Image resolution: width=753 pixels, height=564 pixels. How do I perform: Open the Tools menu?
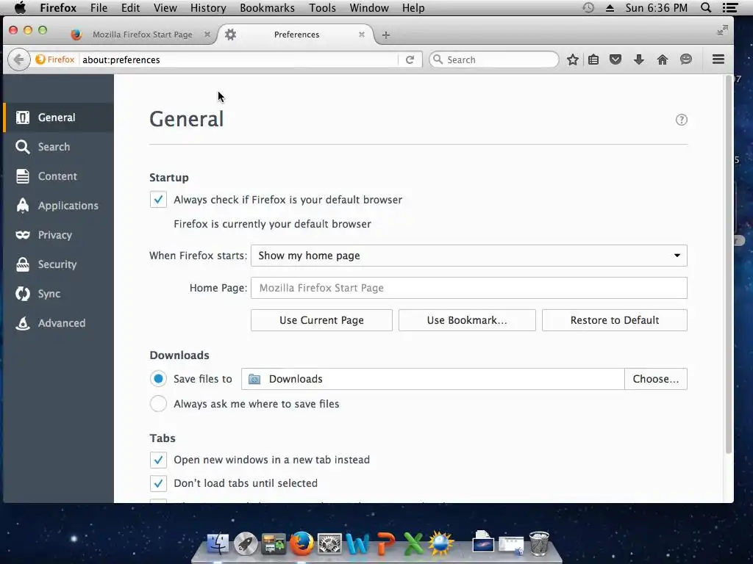pyautogui.click(x=322, y=7)
